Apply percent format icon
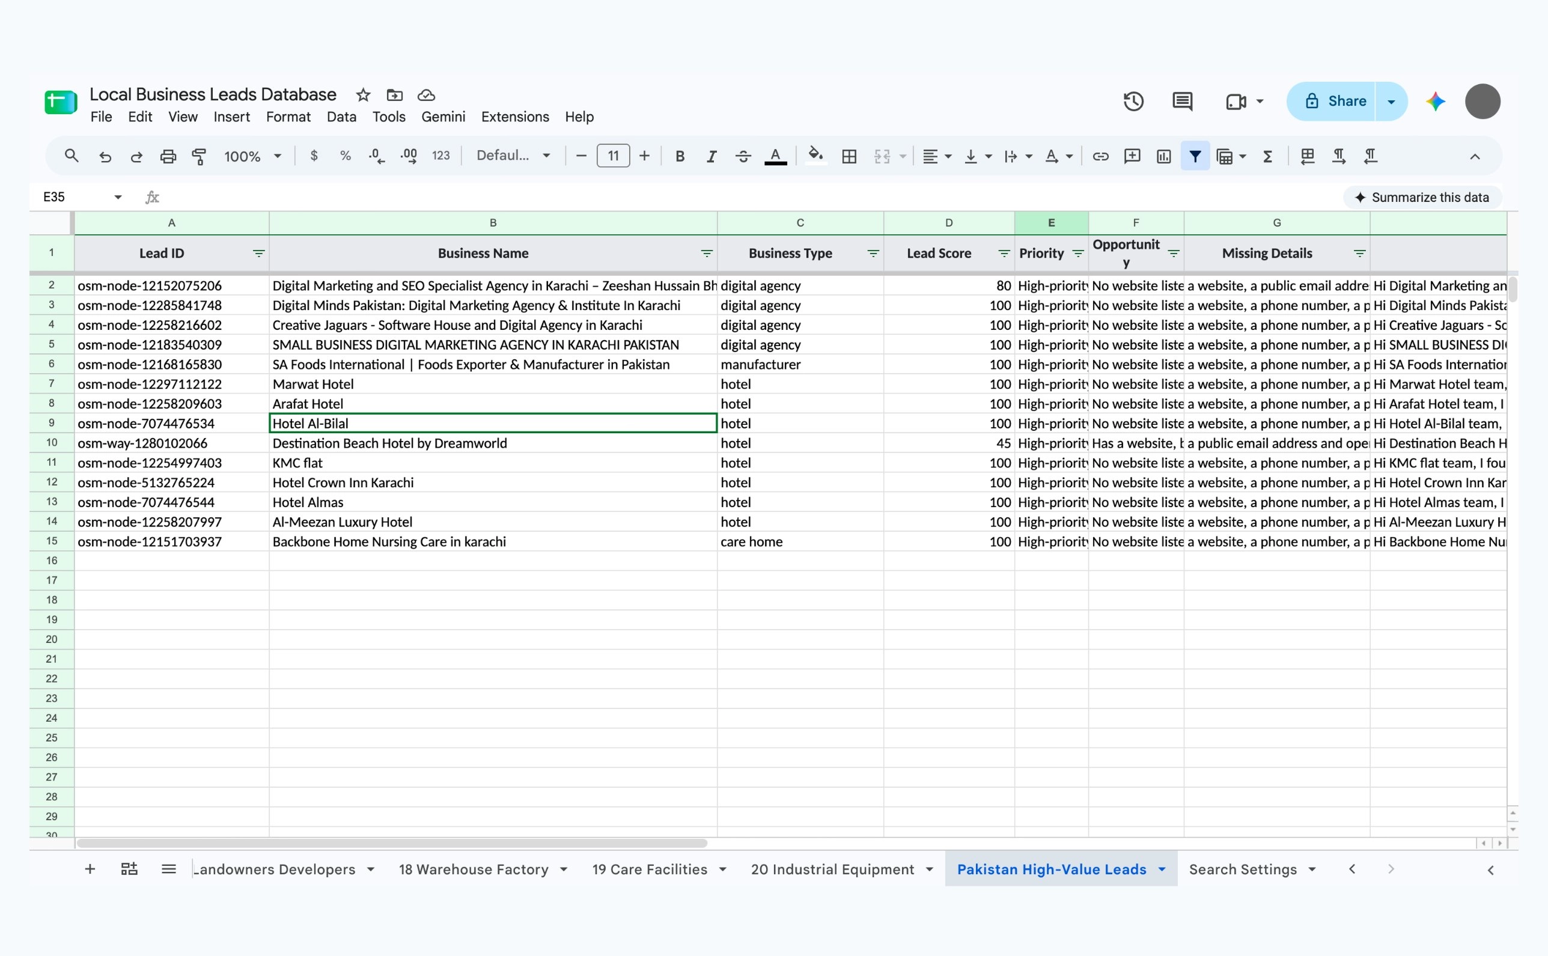 coord(346,156)
